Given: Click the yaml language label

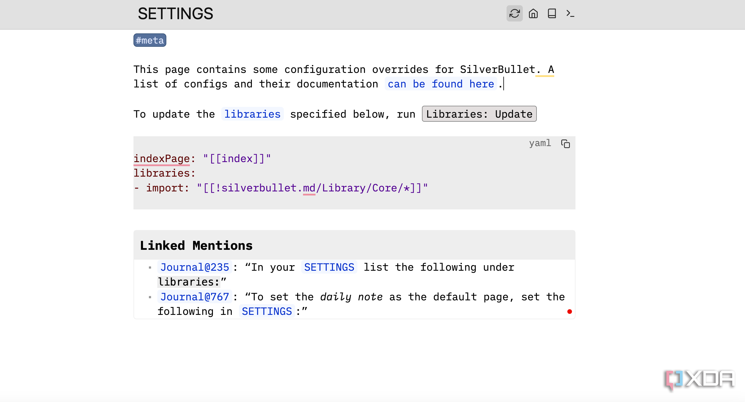Looking at the screenshot, I should coord(540,143).
